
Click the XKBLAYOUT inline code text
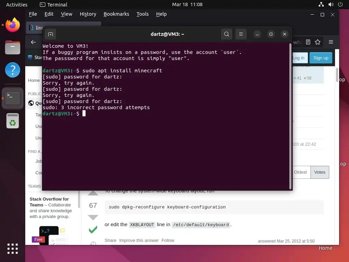tap(142, 225)
